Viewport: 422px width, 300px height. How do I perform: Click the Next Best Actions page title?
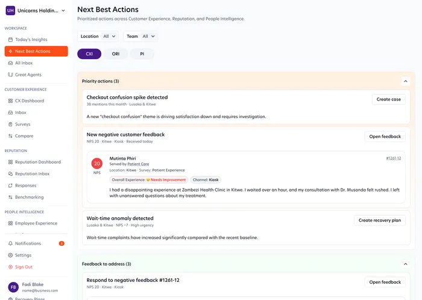[108, 10]
